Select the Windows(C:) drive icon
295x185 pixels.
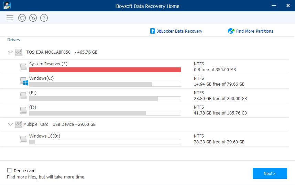tap(24, 81)
